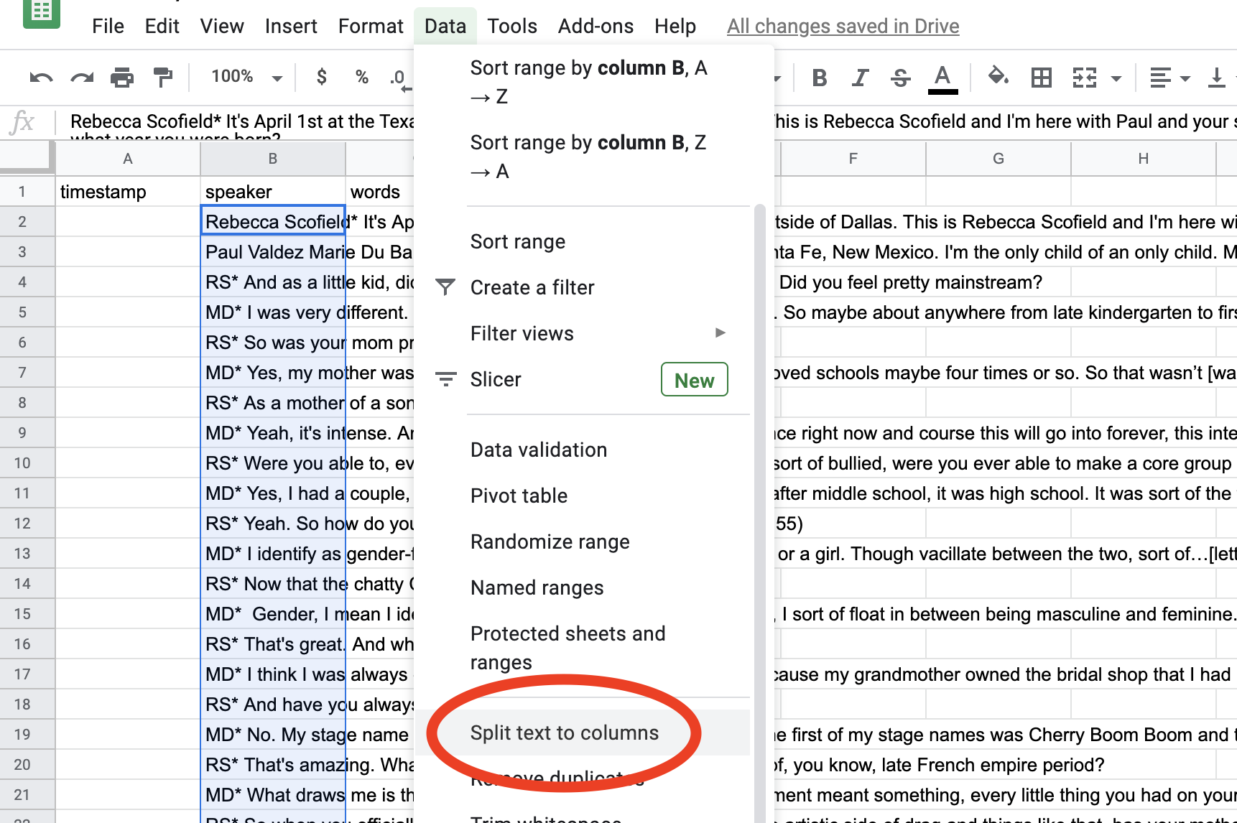Image resolution: width=1237 pixels, height=823 pixels.
Task: Toggle bold formatting
Action: coord(819,77)
